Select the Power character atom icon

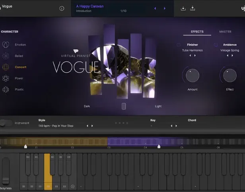(6, 78)
